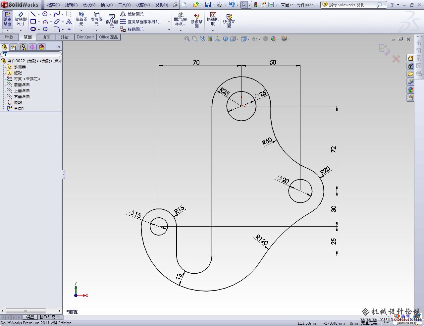This screenshot has width=424, height=326.
Task: Open the ConfigurationManager tab icon
Action: tap(23, 47)
